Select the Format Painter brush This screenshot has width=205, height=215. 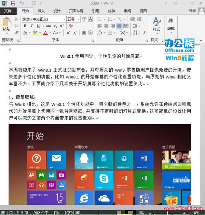point(16,33)
